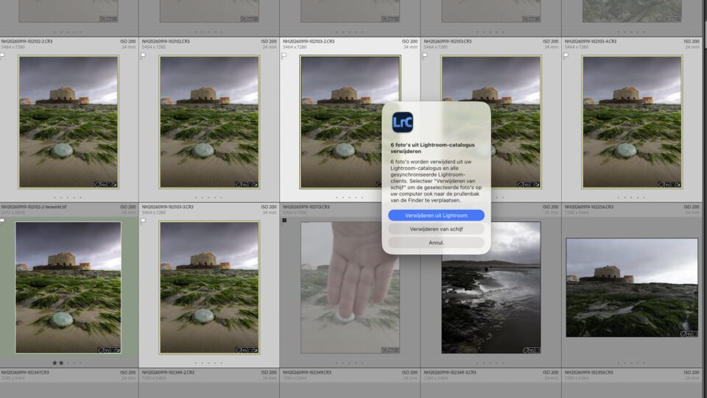Click filename NH20260919-102349-2.CR3
The image size is (707, 398).
pyautogui.click(x=168, y=372)
